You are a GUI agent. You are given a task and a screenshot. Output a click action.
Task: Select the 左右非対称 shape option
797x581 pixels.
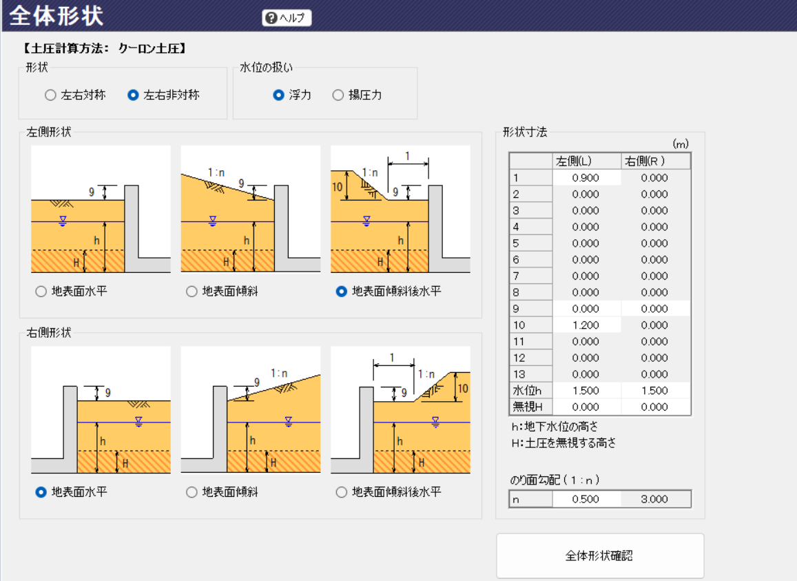click(x=134, y=96)
